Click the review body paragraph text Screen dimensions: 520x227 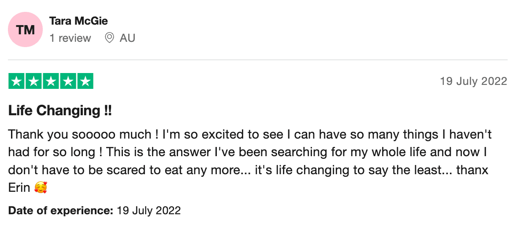pos(250,161)
